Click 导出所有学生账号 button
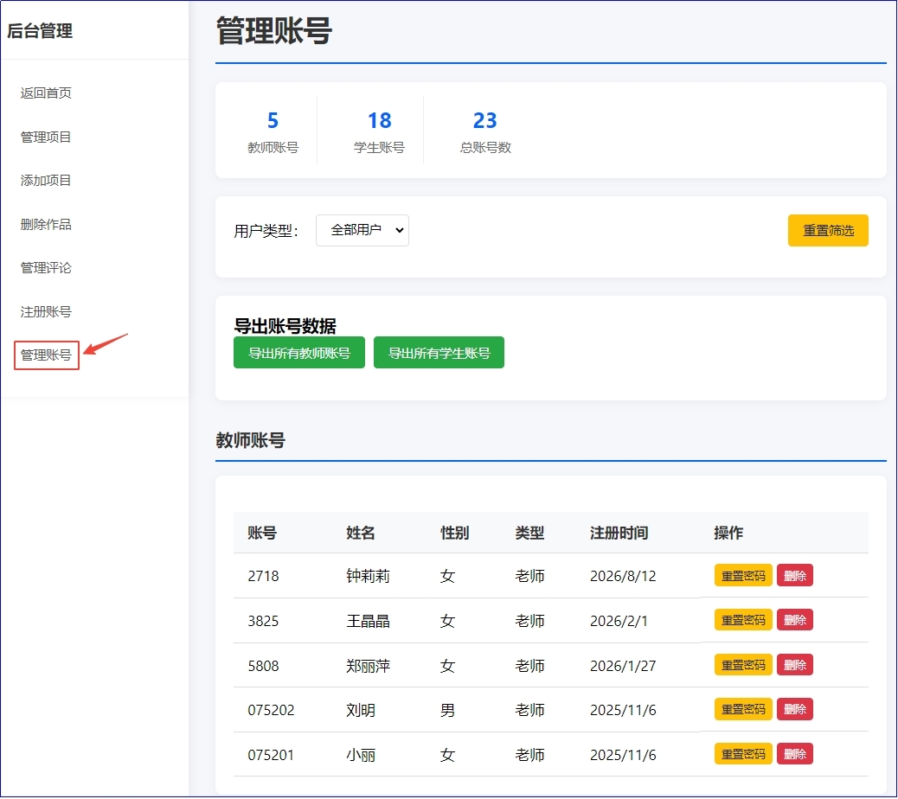This screenshot has width=898, height=799. pos(439,353)
